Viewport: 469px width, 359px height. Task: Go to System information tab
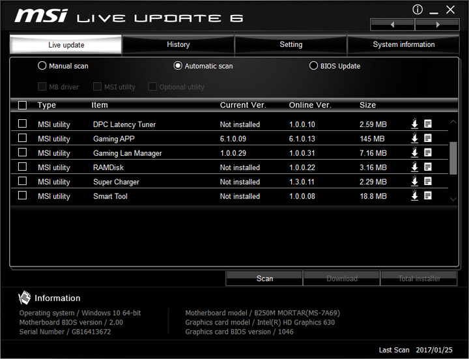point(403,44)
